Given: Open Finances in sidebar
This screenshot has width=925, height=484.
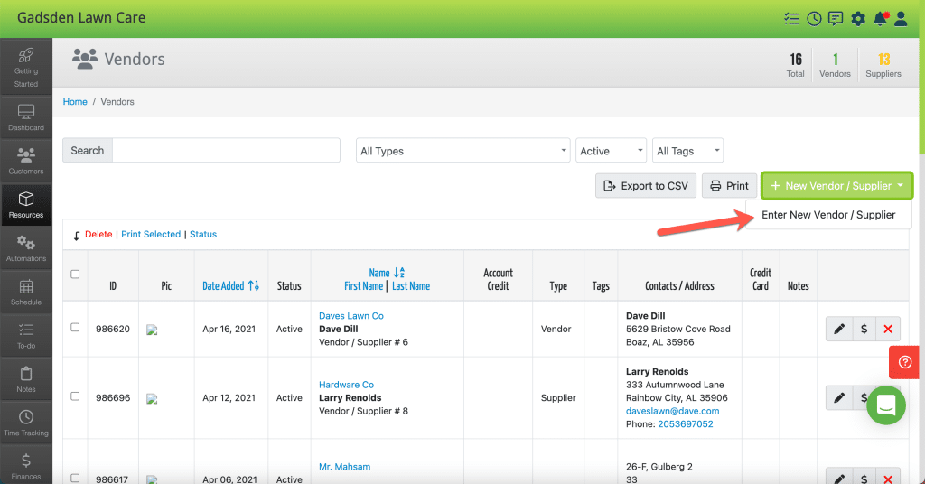Looking at the screenshot, I should [x=26, y=466].
